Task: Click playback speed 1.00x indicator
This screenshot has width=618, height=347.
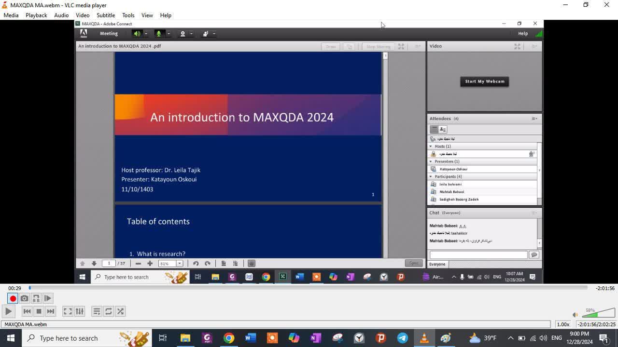Action: (x=563, y=324)
